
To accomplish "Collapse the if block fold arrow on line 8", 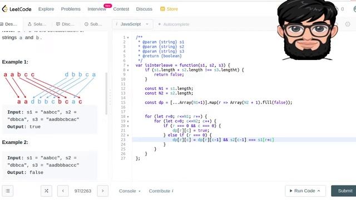I will tap(128, 71).
